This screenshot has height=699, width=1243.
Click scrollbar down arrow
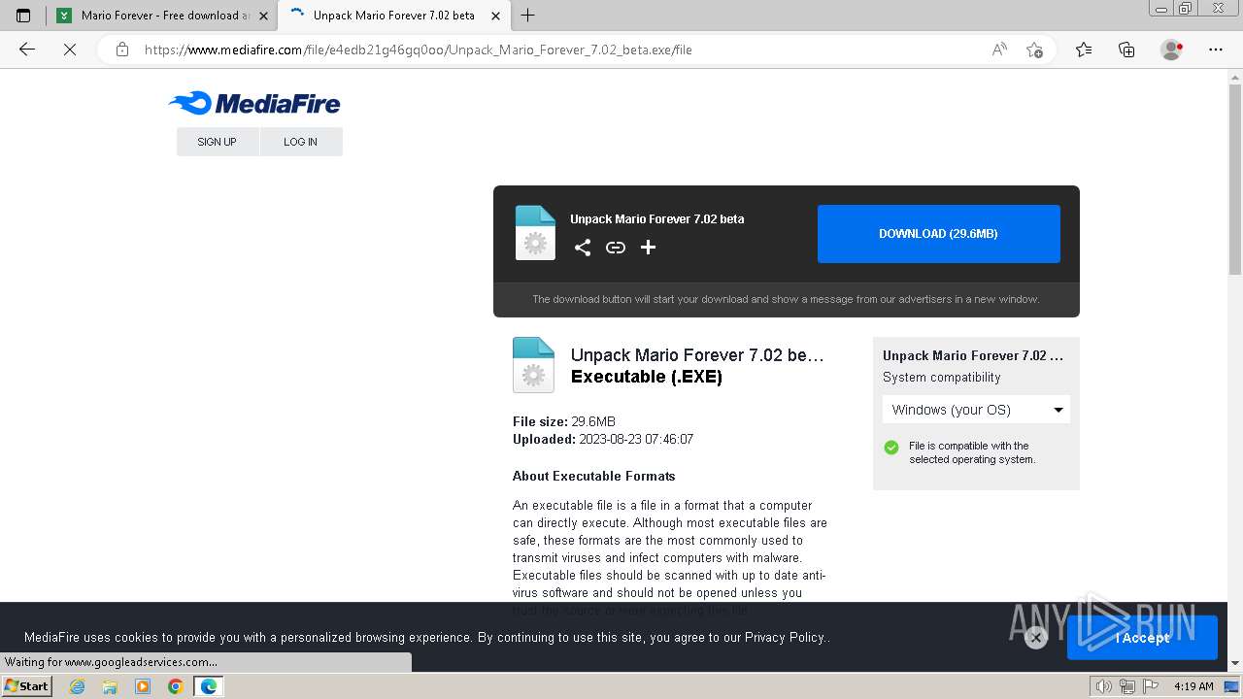pyautogui.click(x=1235, y=664)
